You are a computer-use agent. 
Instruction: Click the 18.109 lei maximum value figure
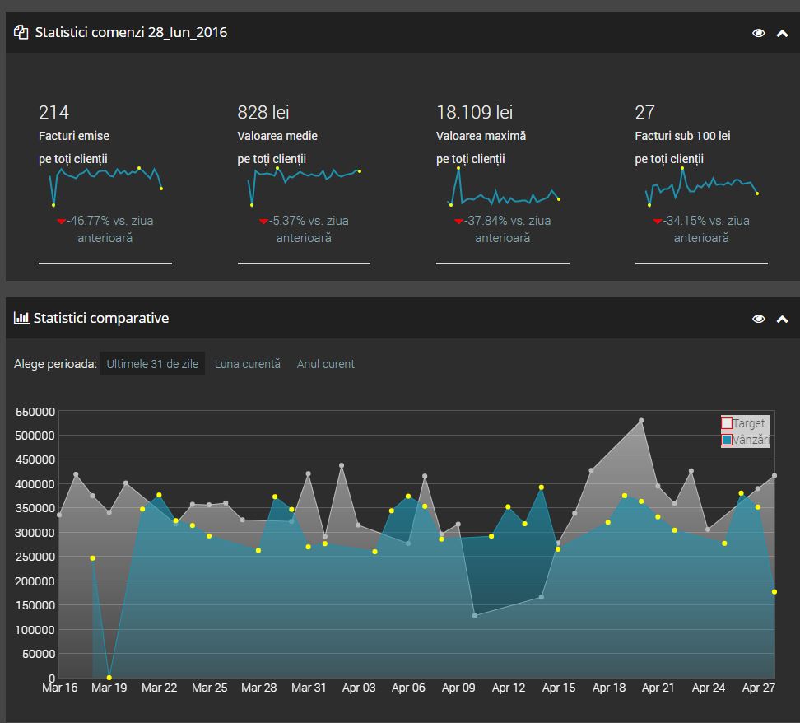[x=475, y=112]
